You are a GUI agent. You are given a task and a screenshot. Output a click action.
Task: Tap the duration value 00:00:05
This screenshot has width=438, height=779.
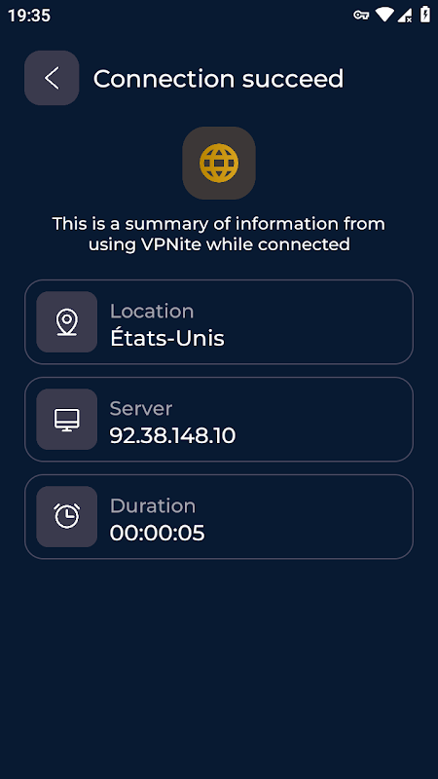(157, 533)
